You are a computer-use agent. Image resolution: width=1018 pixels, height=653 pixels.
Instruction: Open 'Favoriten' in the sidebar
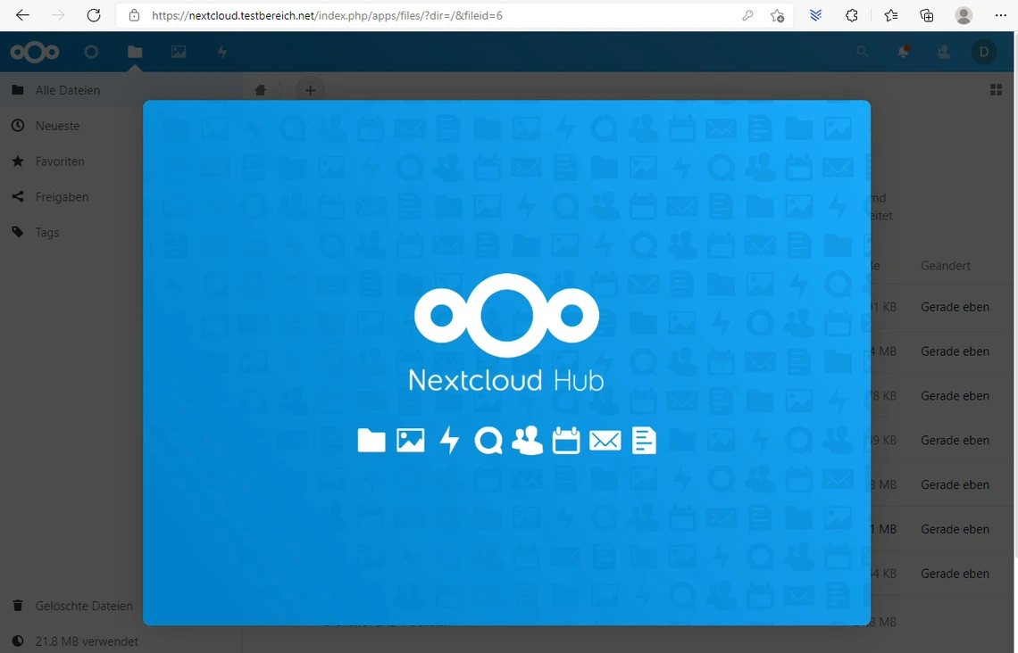[x=60, y=161]
